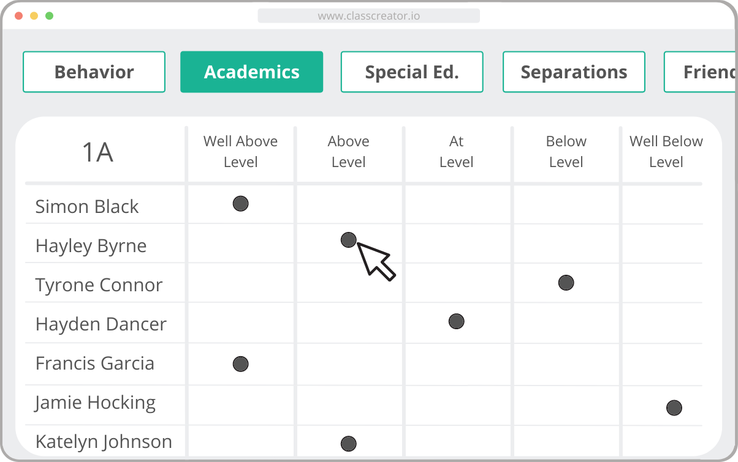Select the Academics tab
This screenshot has height=462, width=738.
[x=251, y=72]
